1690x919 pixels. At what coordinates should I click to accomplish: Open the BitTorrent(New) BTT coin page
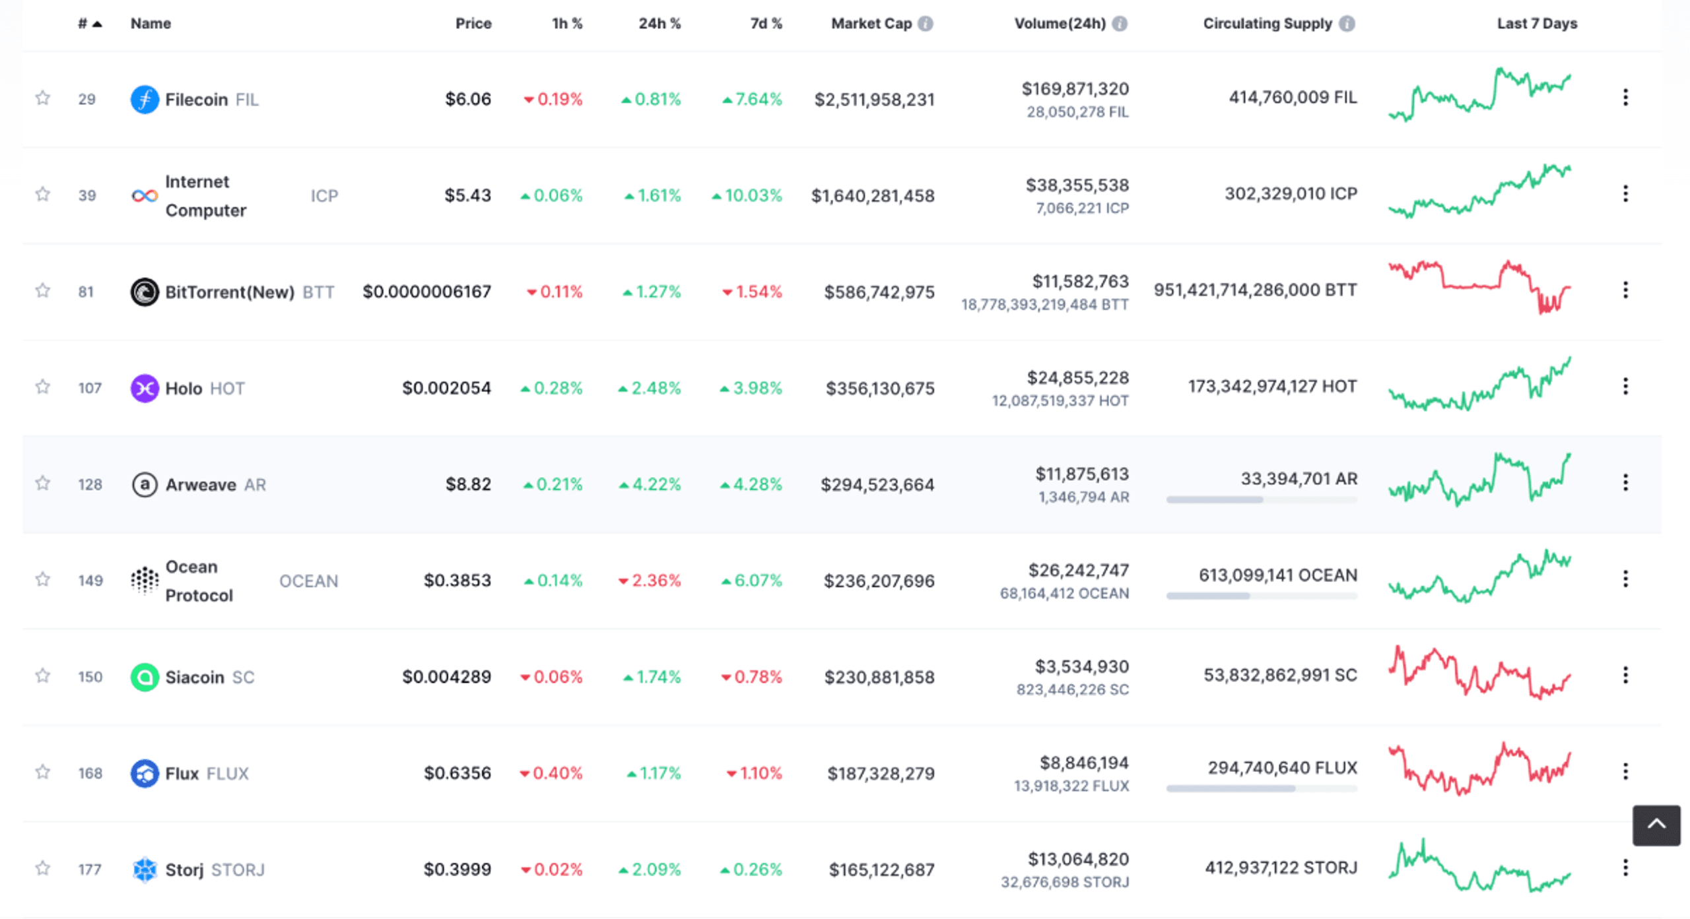tap(250, 292)
